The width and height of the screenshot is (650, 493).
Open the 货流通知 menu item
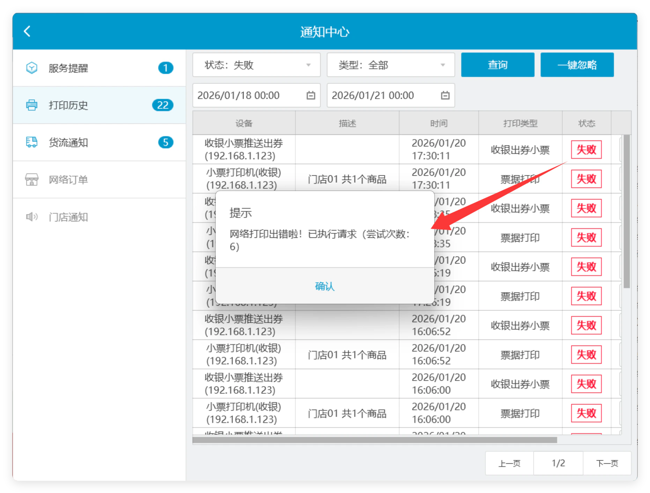click(99, 142)
